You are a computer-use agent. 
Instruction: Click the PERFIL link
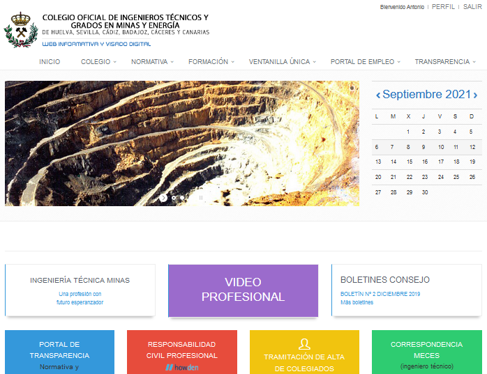pyautogui.click(x=443, y=6)
